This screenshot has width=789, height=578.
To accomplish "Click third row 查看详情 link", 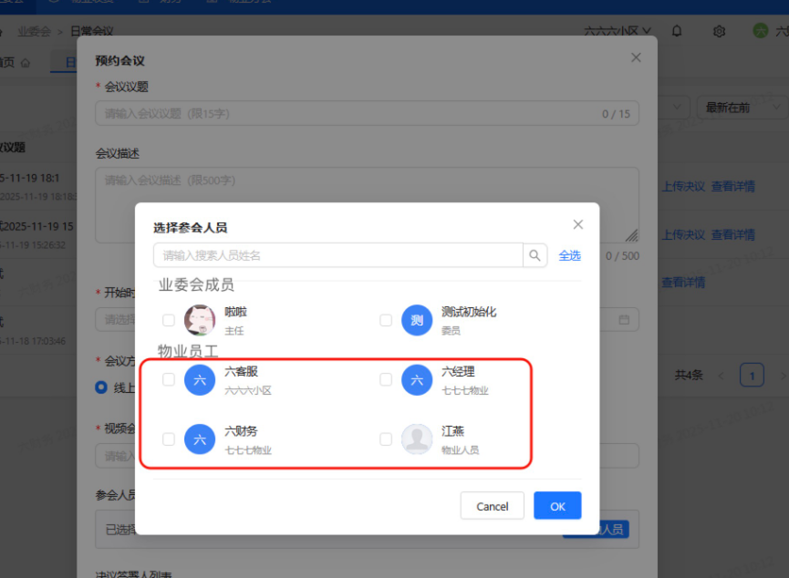I will [x=683, y=283].
